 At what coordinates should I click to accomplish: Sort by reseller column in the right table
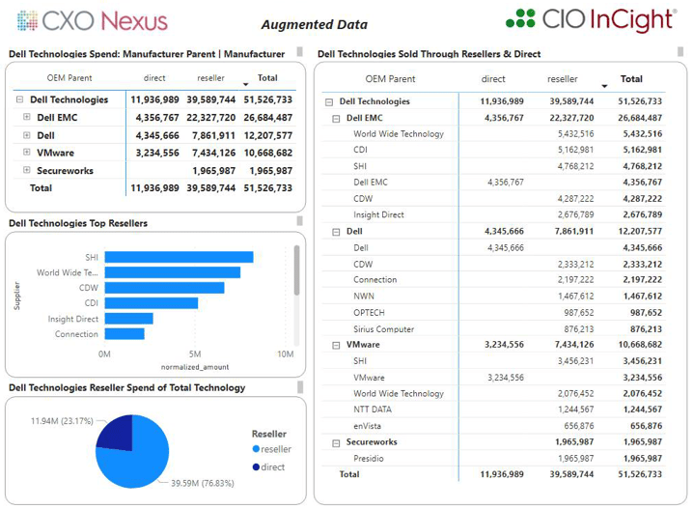click(x=563, y=79)
